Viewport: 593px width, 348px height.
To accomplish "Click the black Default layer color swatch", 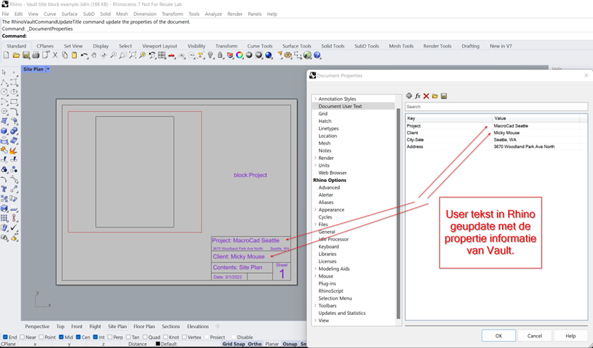I will [158, 344].
